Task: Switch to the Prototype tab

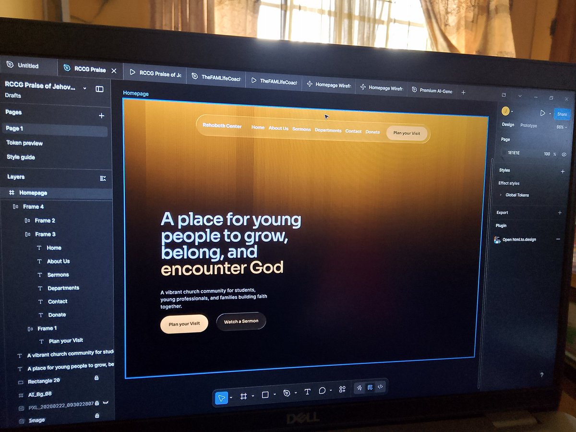Action: (530, 125)
